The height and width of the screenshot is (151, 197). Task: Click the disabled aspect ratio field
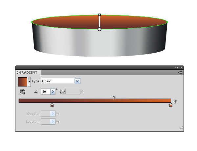(x=73, y=91)
